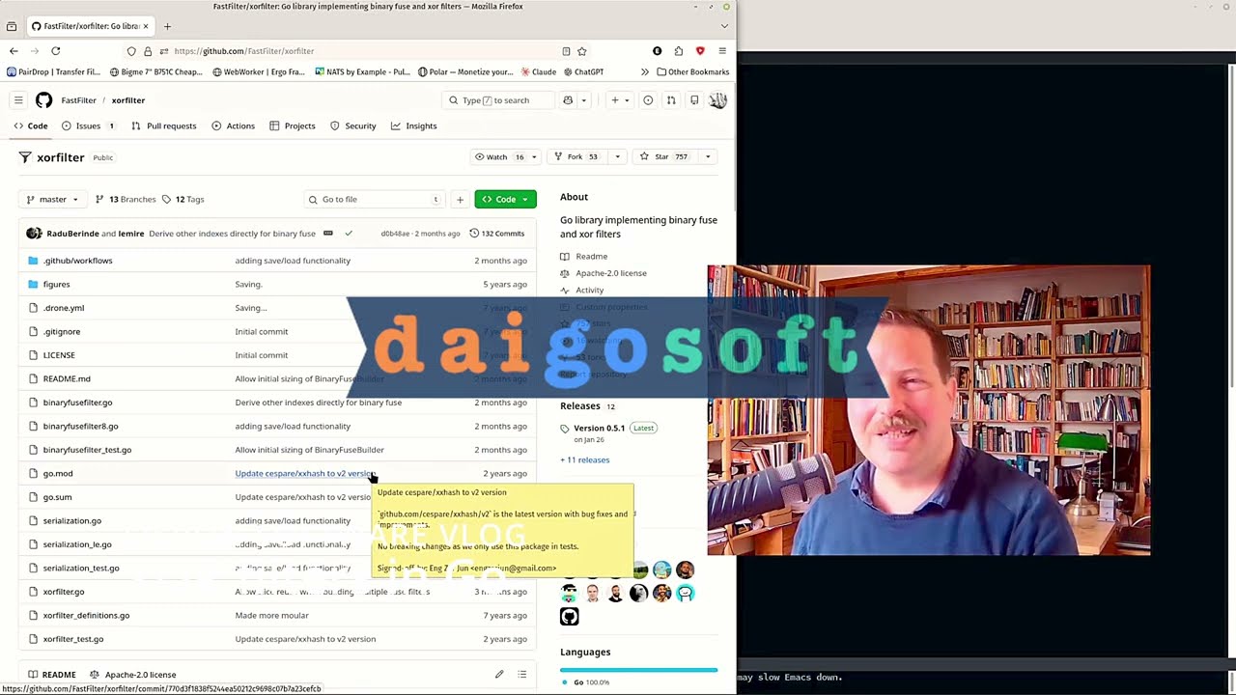This screenshot has width=1236, height=695.
Task: View all 132 Commits
Action: coord(496,234)
